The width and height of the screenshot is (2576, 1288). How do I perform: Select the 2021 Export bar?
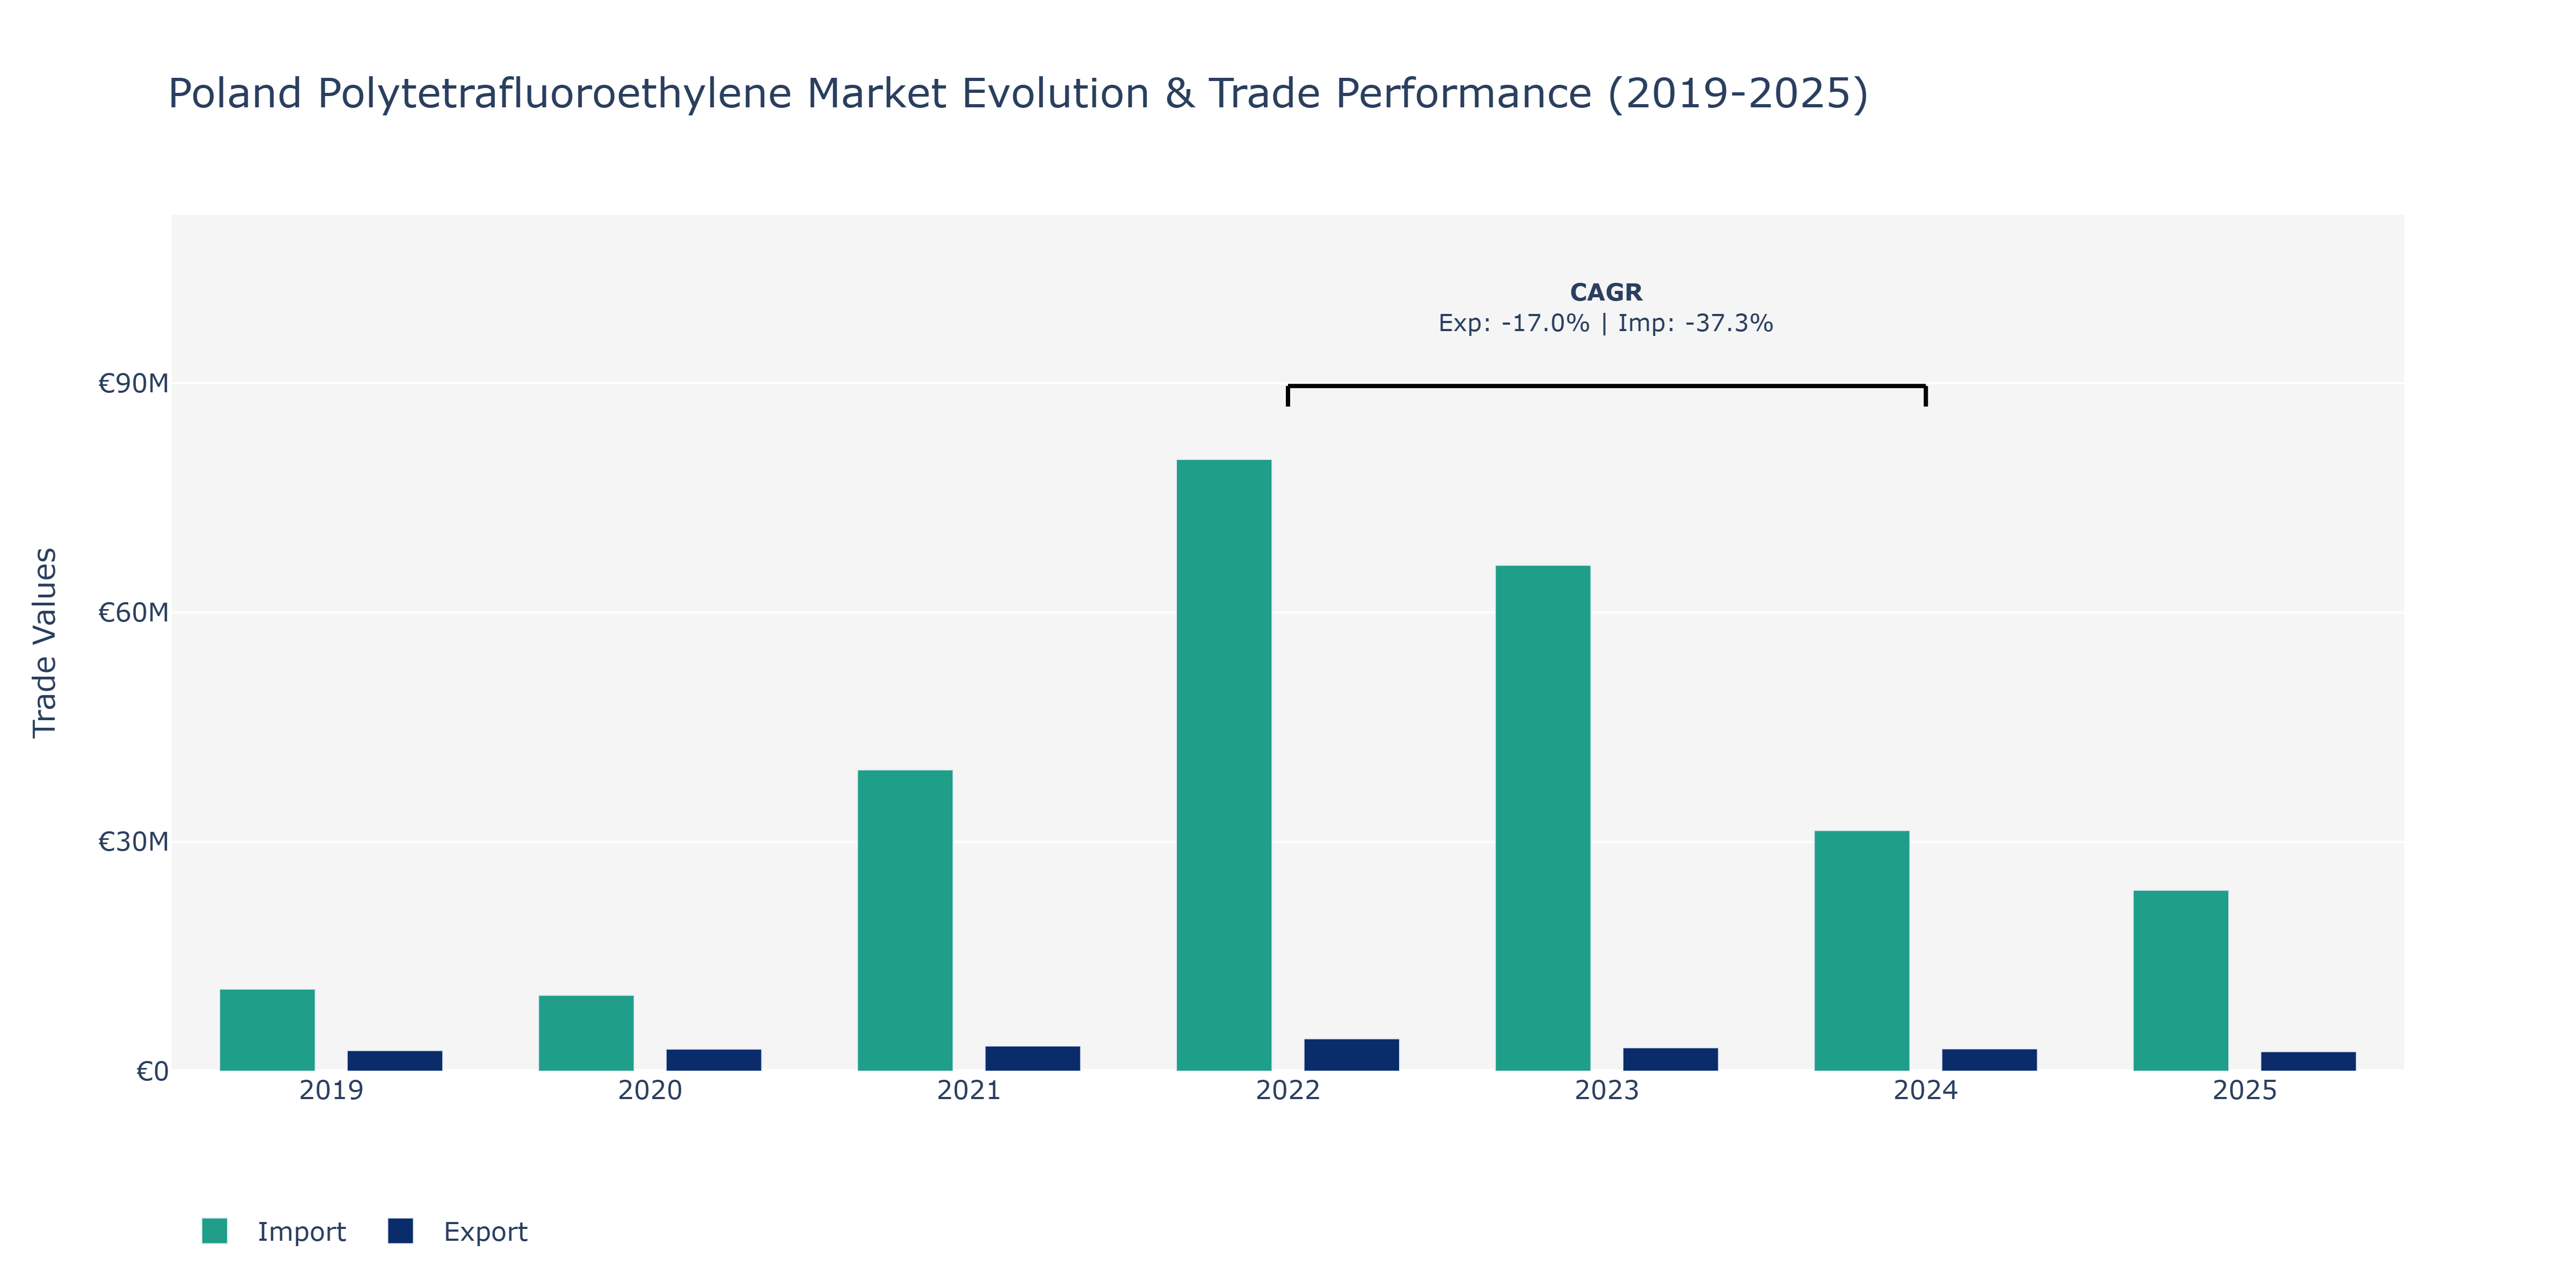(1033, 1058)
